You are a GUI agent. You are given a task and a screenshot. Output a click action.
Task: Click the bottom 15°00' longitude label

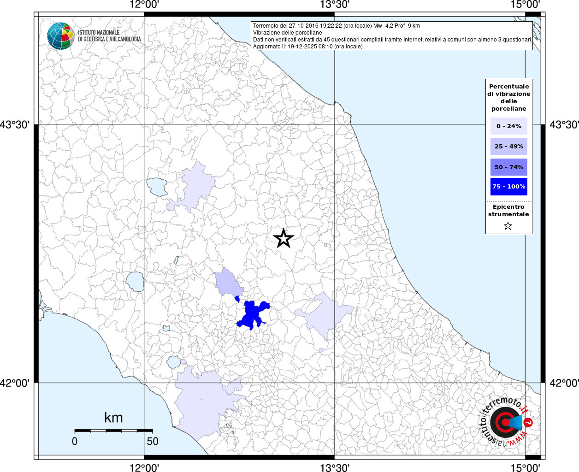526,467
